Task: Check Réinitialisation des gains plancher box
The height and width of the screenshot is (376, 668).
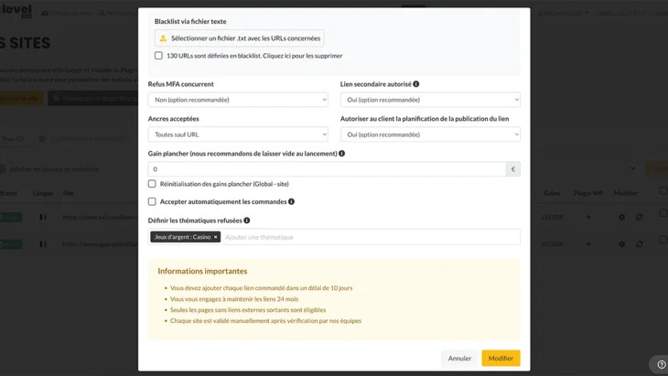Action: [x=152, y=184]
